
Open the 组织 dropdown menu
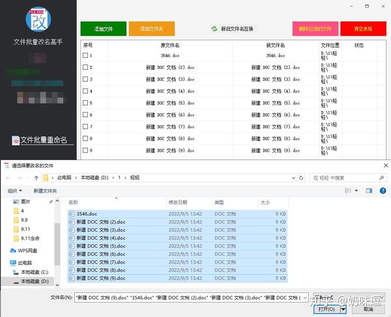[15, 191]
